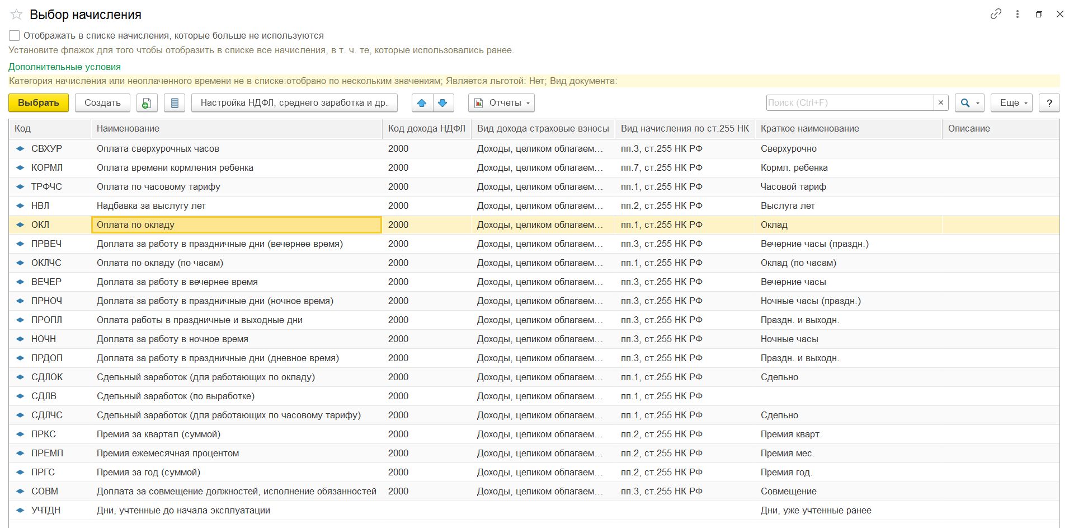Open help with the question mark button
Image resolution: width=1069 pixels, height=528 pixels.
click(1049, 103)
